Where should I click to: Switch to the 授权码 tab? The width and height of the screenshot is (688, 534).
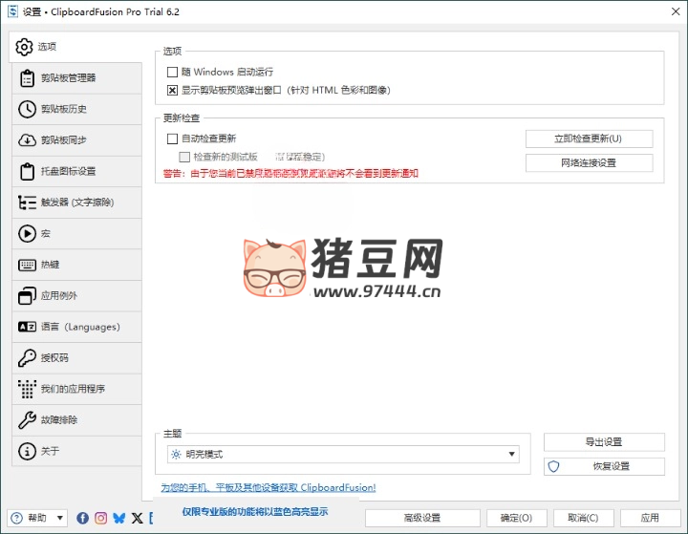(x=76, y=358)
